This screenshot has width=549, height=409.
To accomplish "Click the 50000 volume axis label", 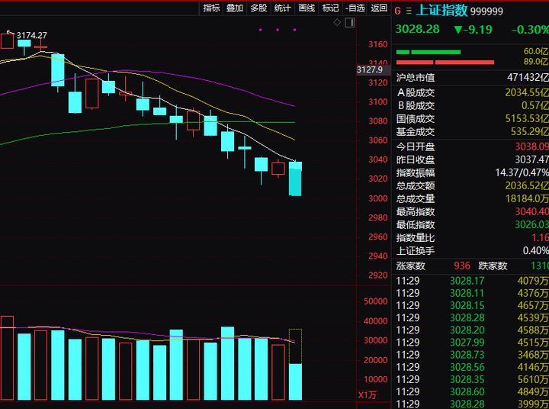I will coord(375,301).
